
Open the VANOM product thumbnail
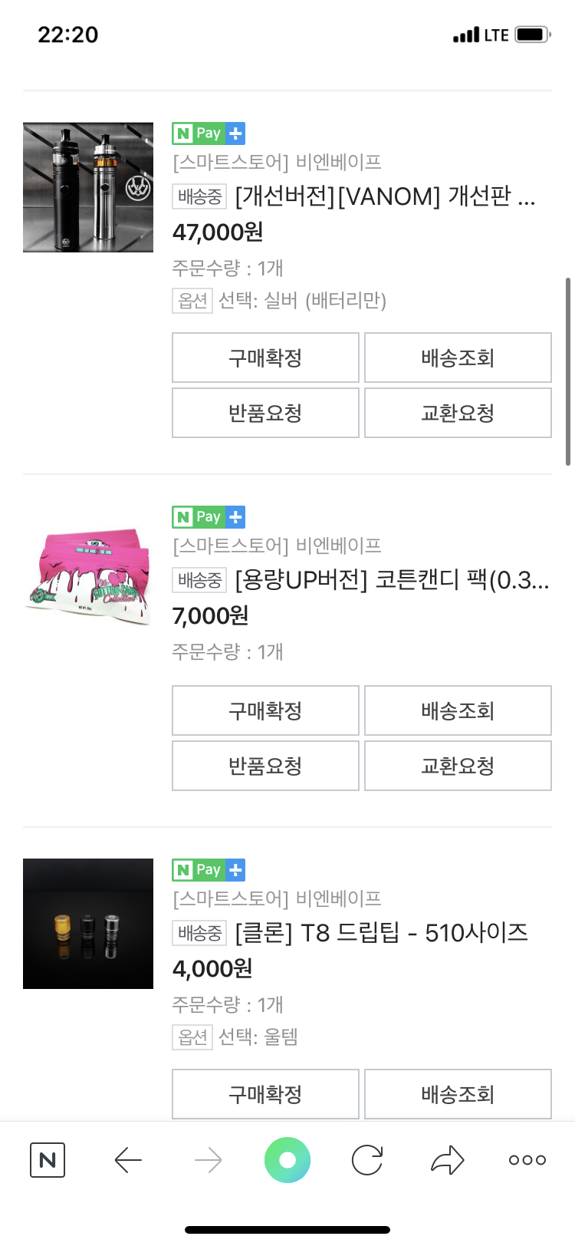tap(88, 187)
